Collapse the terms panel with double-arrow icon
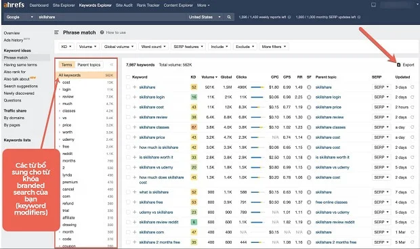Image resolution: width=420 pixels, height=249 pixels. coord(112,65)
